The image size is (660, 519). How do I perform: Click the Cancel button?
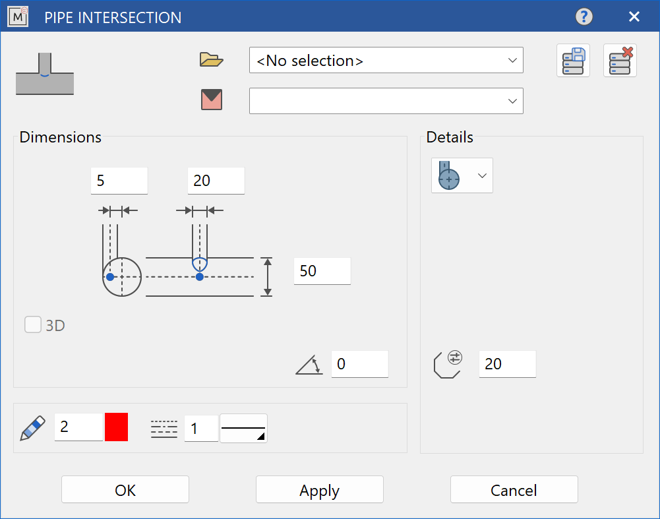point(514,489)
